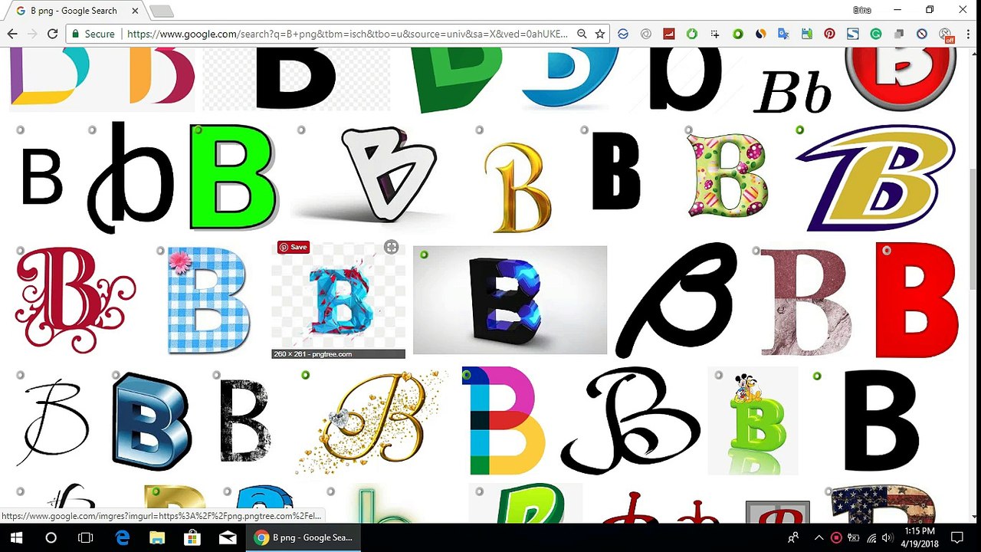Open the 260 × 261 - pngtree.com caption
The height and width of the screenshot is (552, 981).
[x=338, y=354]
